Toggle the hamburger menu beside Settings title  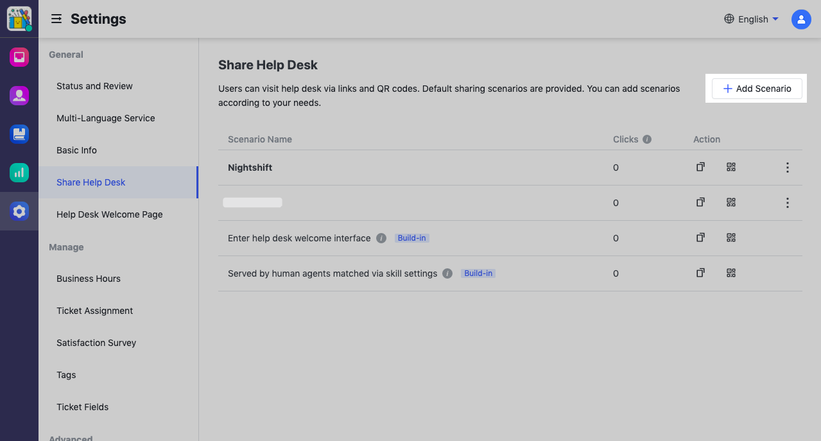pos(56,19)
